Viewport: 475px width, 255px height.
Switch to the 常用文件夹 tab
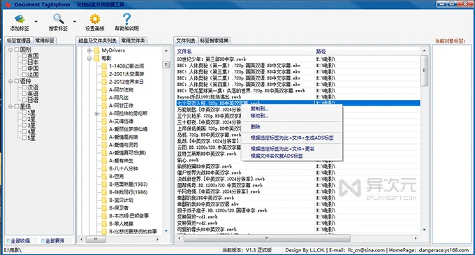pyautogui.click(x=133, y=41)
